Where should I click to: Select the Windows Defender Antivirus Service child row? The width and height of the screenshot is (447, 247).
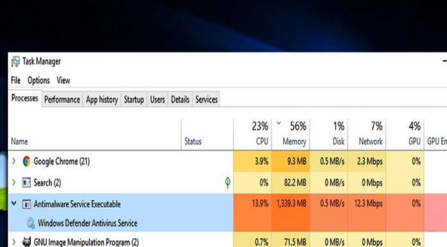[87, 223]
